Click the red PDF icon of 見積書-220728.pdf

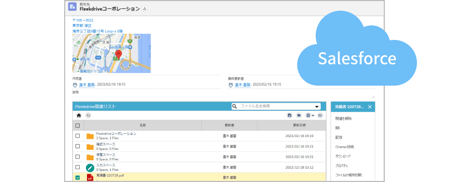90,177
